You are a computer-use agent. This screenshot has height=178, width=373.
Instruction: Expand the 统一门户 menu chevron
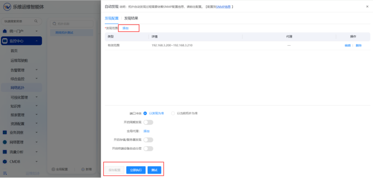[37, 31]
